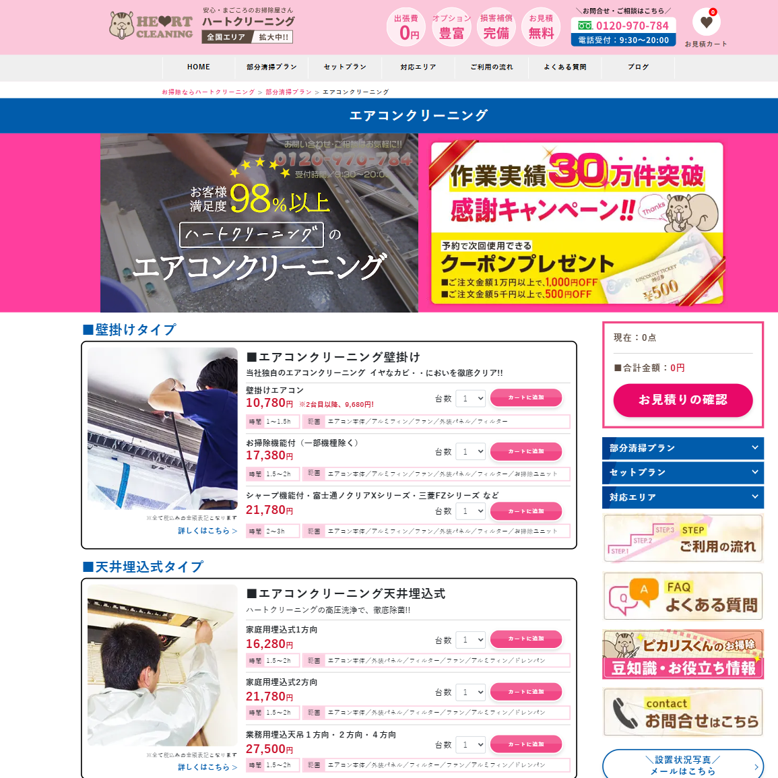The height and width of the screenshot is (778, 778).
Task: Click the 損害補償完備 circle badge
Action: pyautogui.click(x=496, y=28)
